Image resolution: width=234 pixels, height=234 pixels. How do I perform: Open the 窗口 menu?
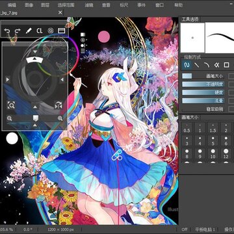(160, 5)
